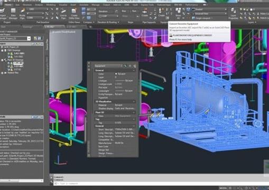Screen dimensions: 269x190
Task: Open Project Manager from the ribbon
Action: click(2, 14)
